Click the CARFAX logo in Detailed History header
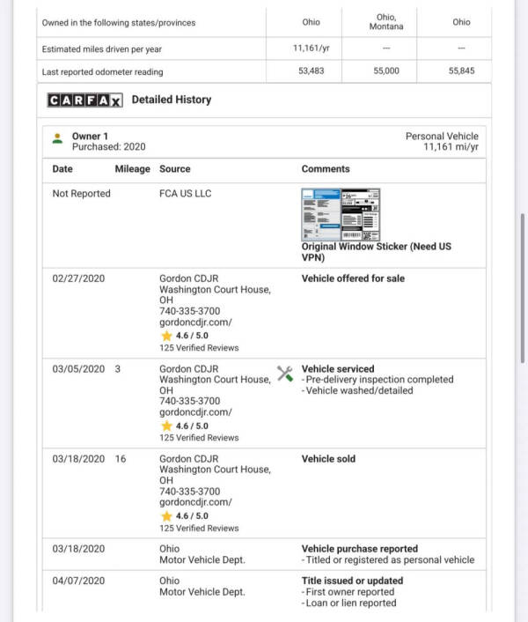Image resolution: width=528 pixels, height=622 pixels. (x=84, y=100)
